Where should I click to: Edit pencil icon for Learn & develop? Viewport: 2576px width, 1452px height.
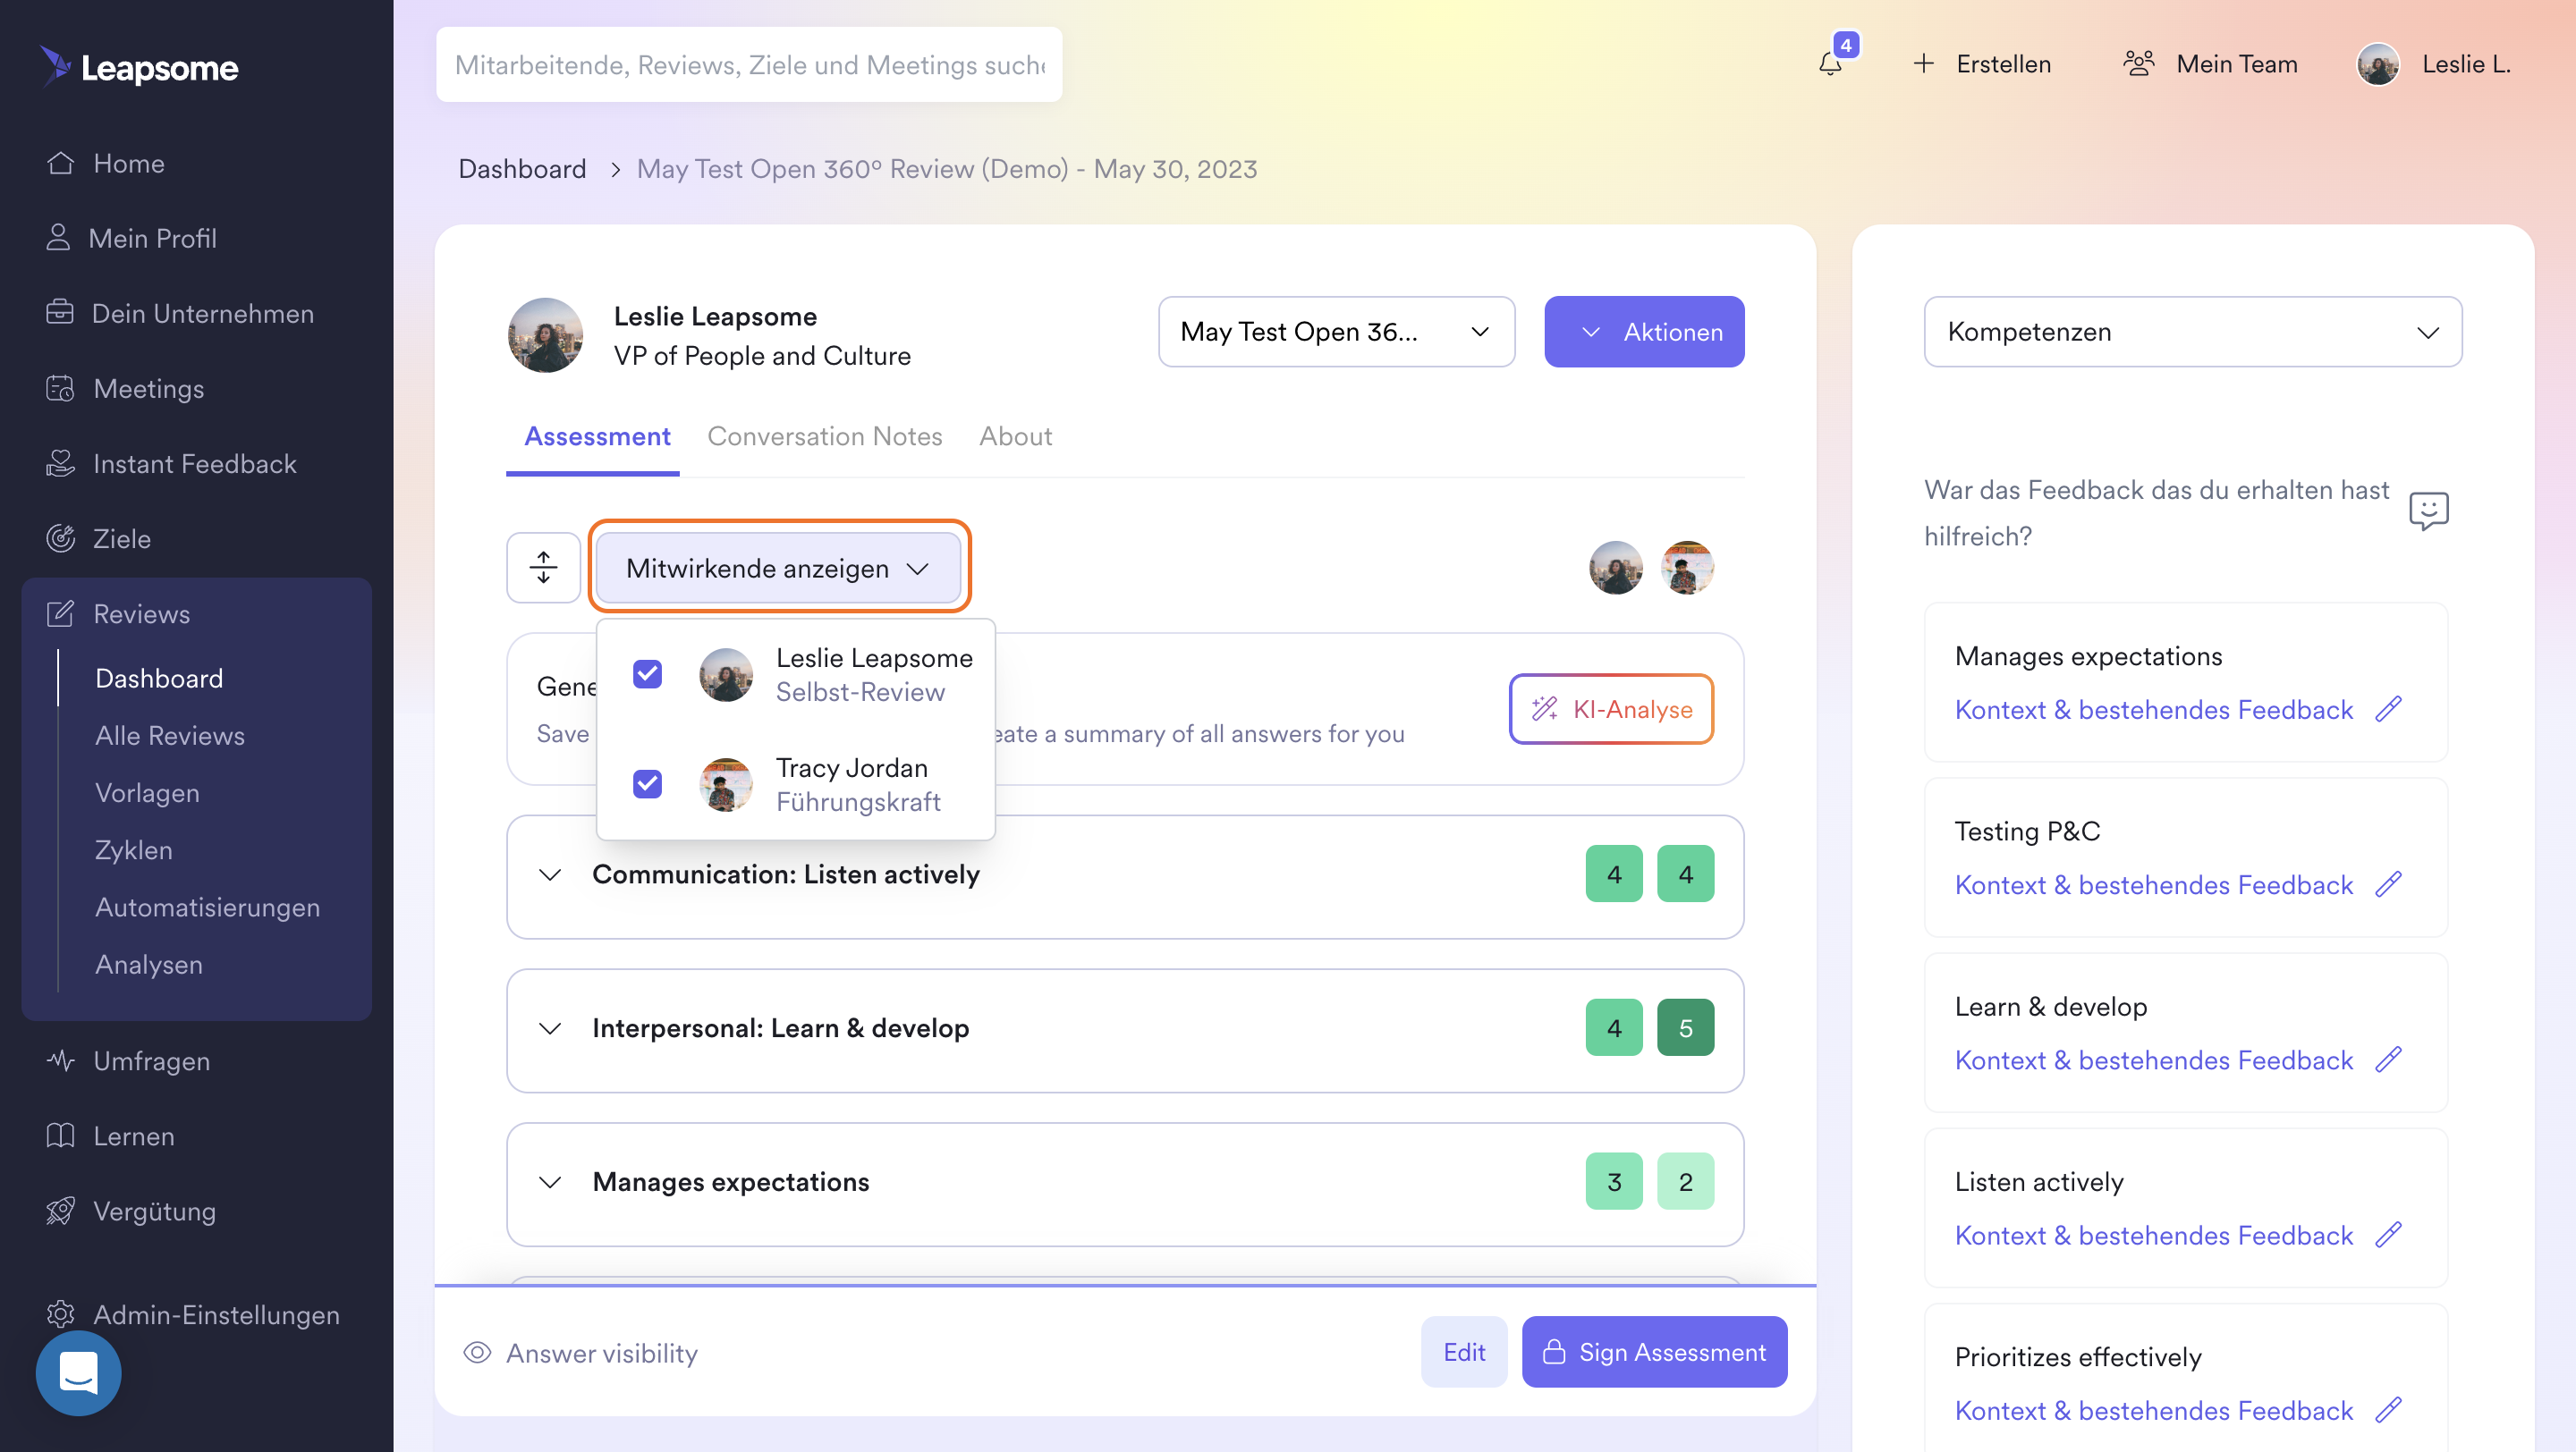pos(2389,1059)
